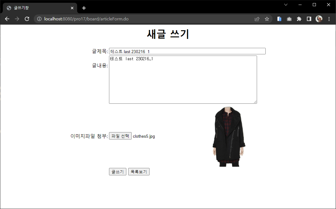Reload the articleForm.do page
This screenshot has width=336, height=209.
(x=27, y=19)
